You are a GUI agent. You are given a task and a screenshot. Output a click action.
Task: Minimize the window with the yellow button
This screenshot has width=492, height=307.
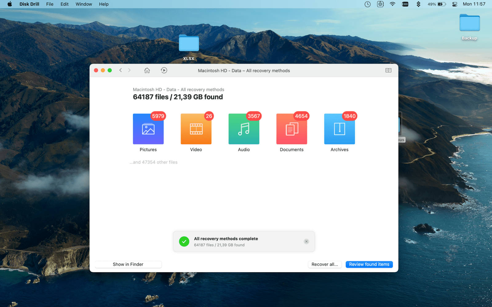pos(103,70)
